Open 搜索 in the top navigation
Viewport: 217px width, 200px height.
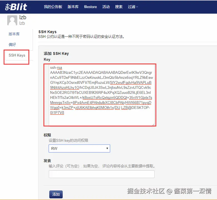(119, 7)
